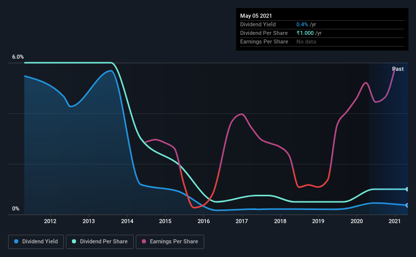Click the 2014 x-axis label
This screenshot has width=416, height=257.
127,221
